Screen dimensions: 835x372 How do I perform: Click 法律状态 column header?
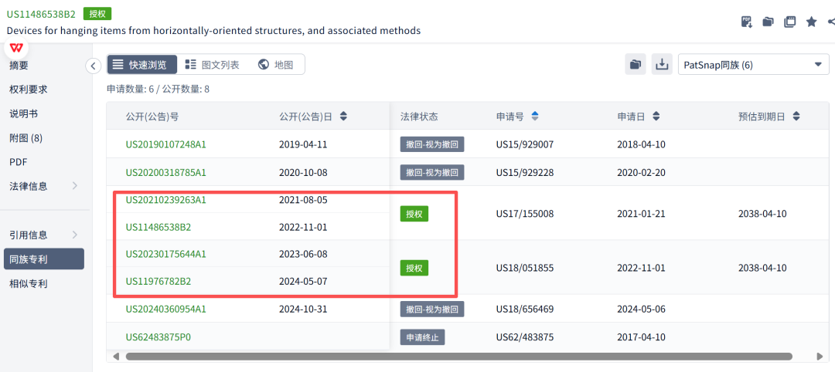pyautogui.click(x=419, y=116)
